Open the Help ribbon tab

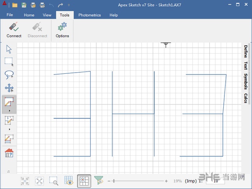[x=114, y=15]
